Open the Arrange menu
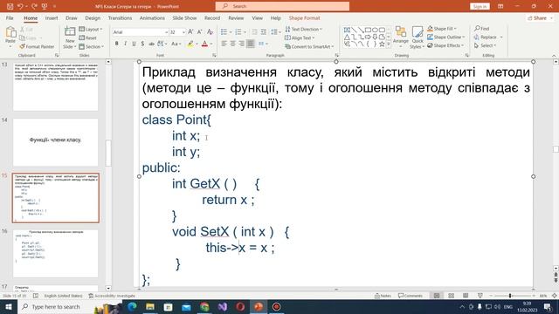This screenshot has width=559, height=314. 400,37
